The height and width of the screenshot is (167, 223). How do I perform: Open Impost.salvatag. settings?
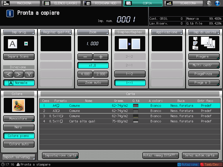click(19, 157)
